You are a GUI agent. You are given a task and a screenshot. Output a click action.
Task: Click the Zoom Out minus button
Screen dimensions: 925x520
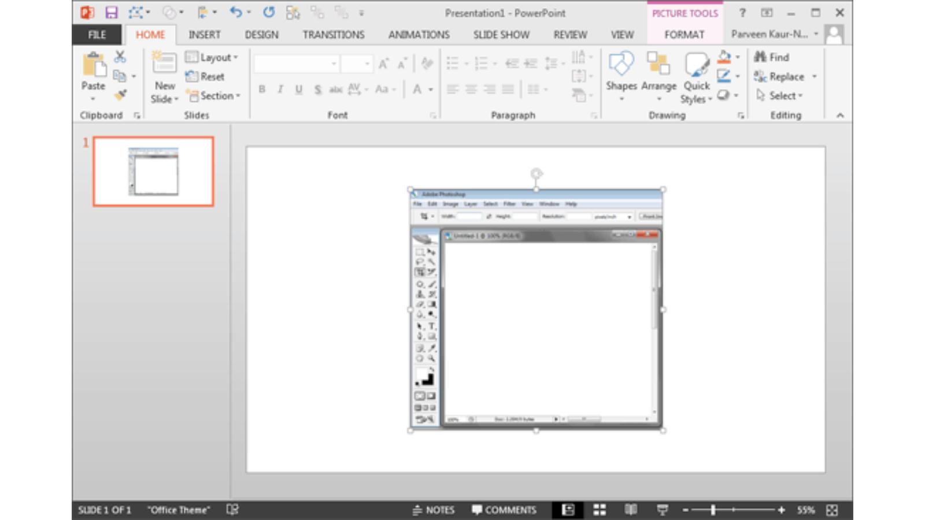coord(686,510)
